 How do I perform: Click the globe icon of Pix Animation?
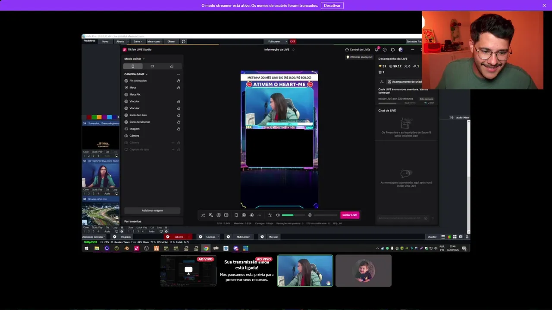[126, 81]
